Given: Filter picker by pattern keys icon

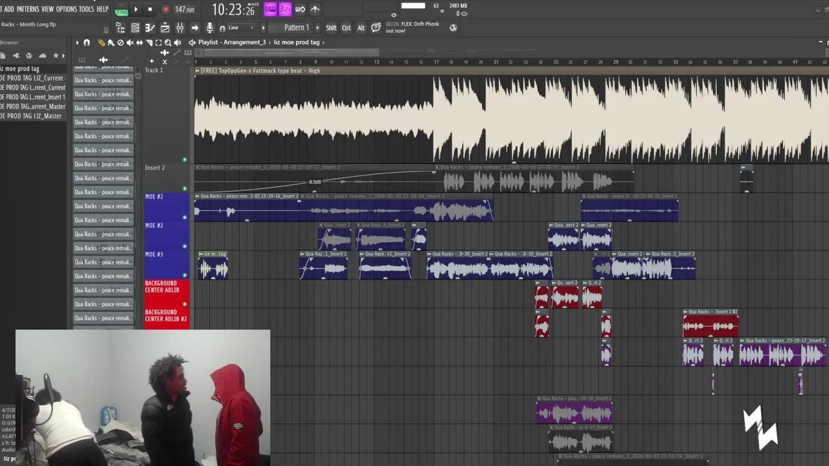Looking at the screenshot, I should [82, 60].
